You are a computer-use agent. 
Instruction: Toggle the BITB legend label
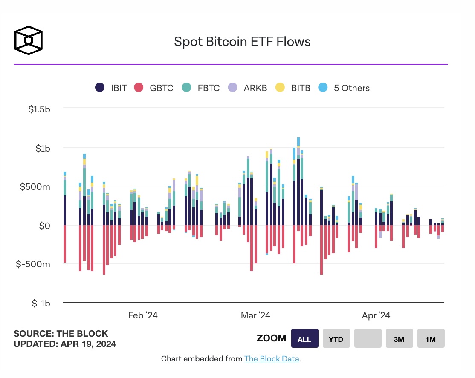(301, 88)
